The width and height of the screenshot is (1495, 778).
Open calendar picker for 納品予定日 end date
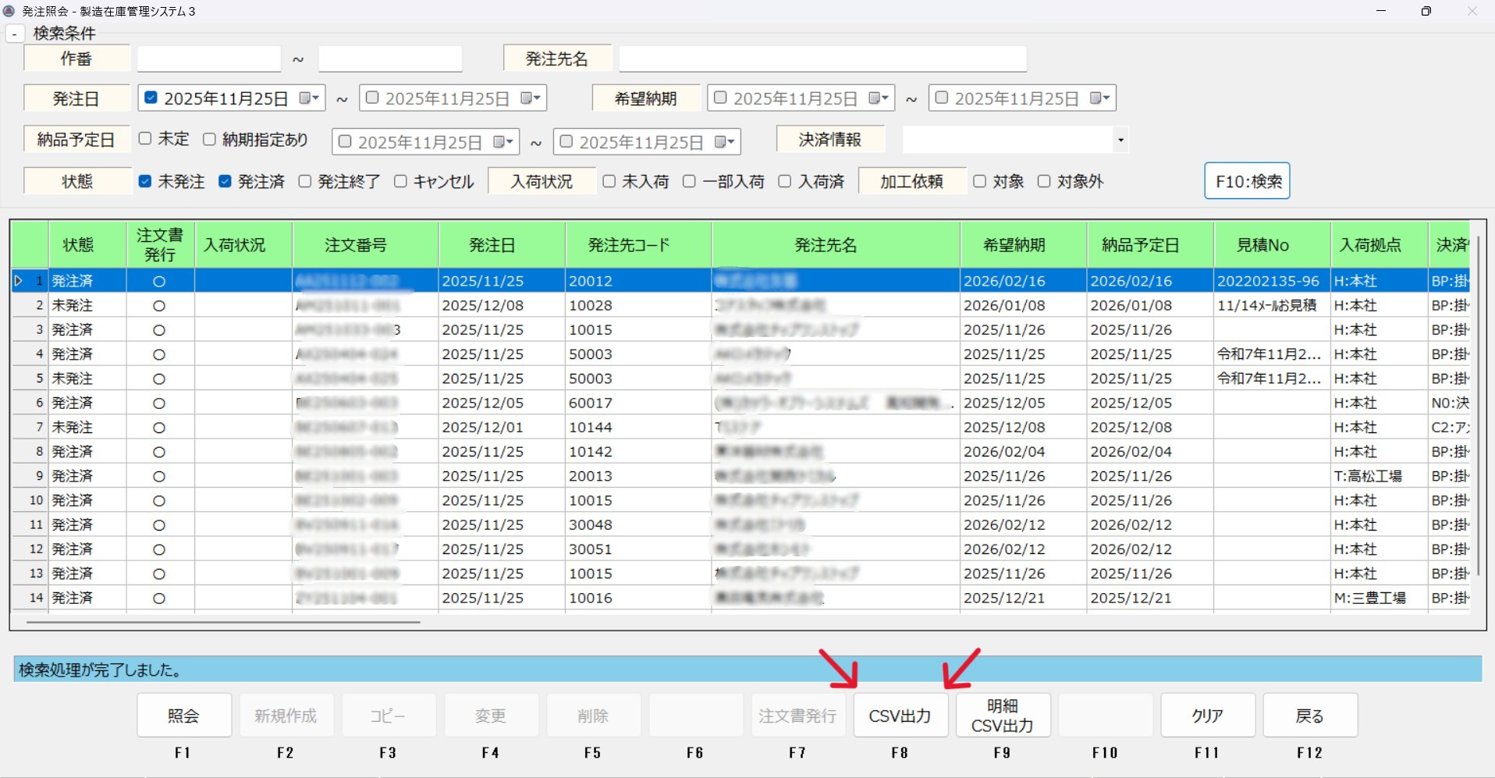pos(725,142)
